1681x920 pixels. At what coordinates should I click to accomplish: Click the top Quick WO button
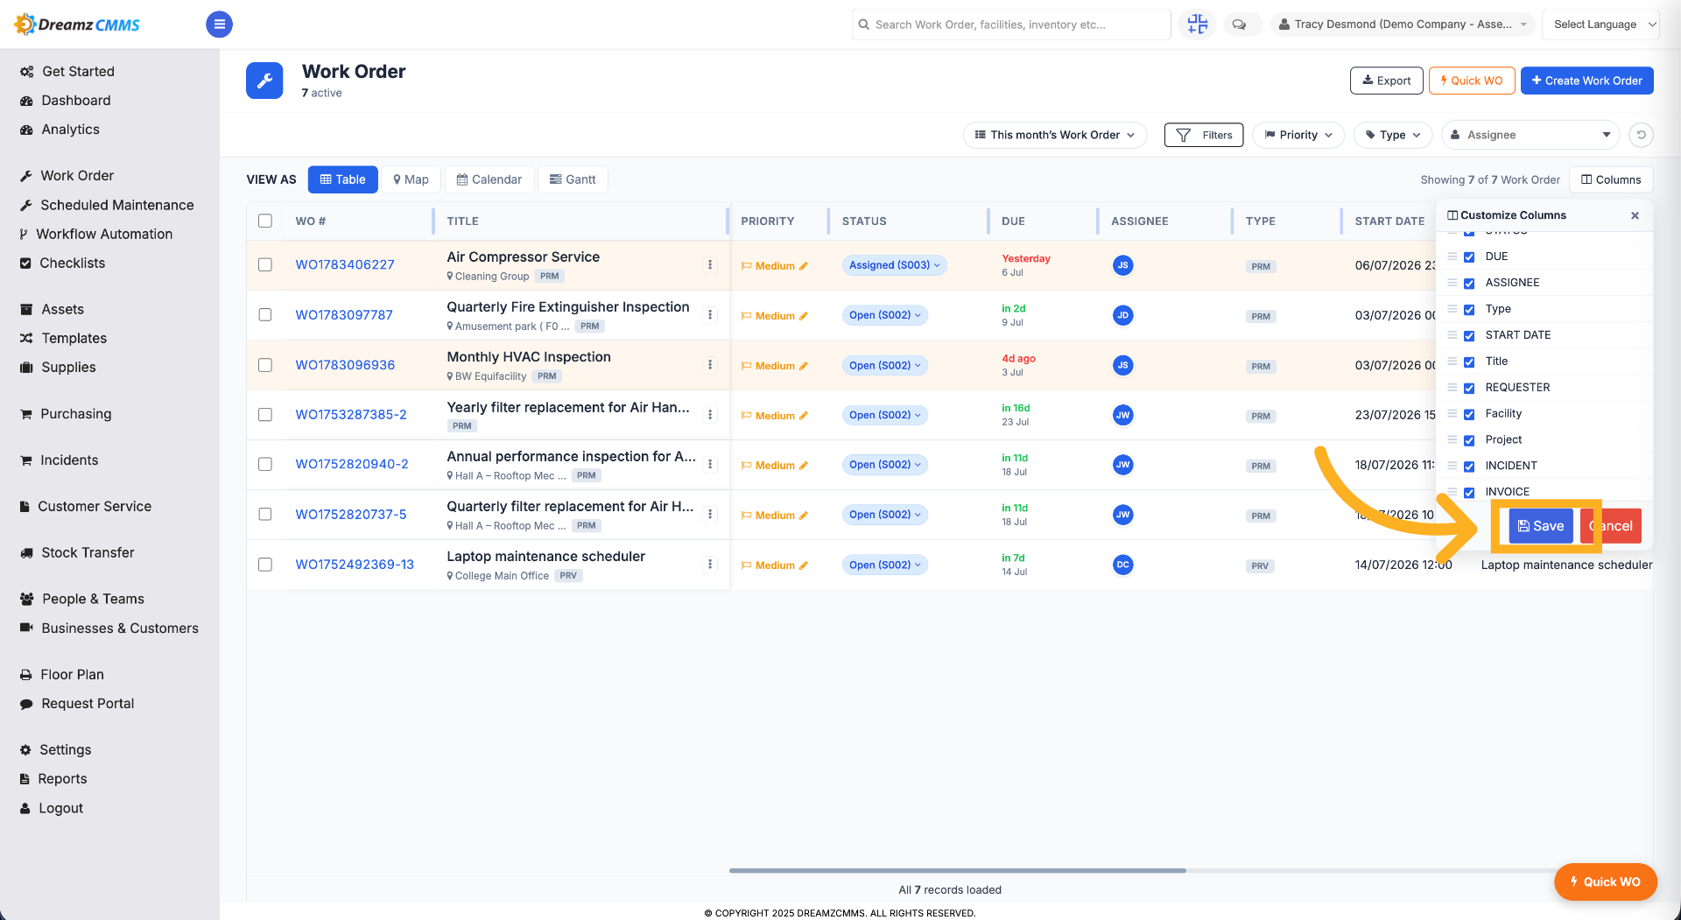[x=1471, y=81]
